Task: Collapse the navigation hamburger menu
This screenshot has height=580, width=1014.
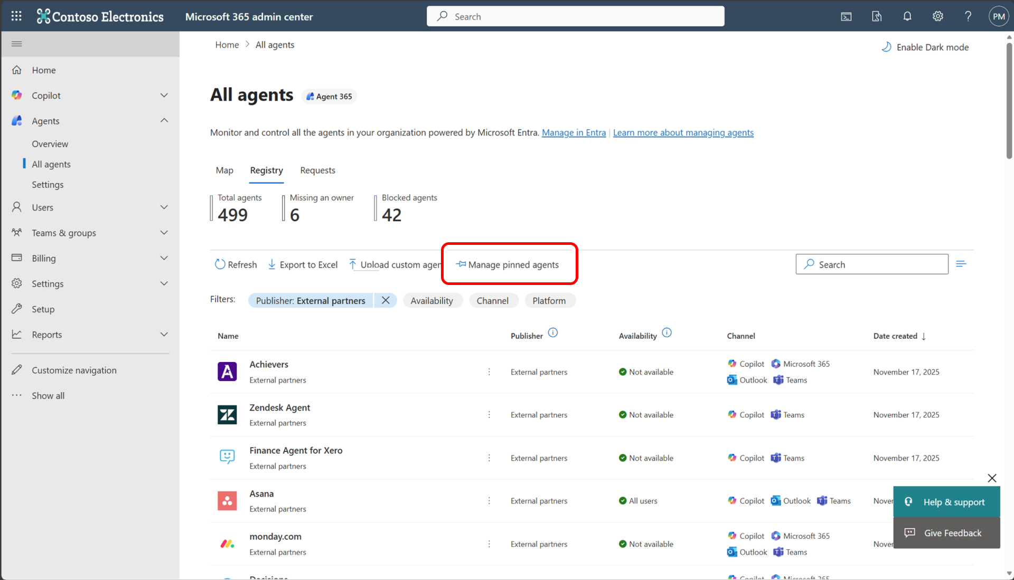Action: click(16, 44)
